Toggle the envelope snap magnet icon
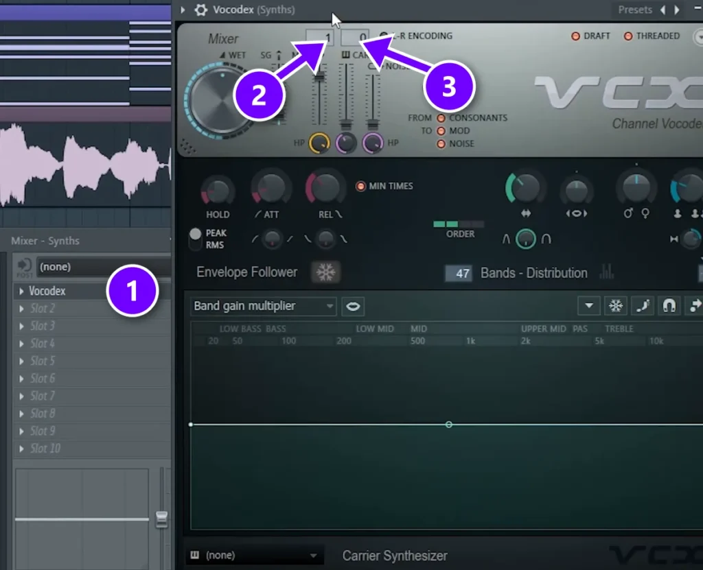The image size is (703, 570). (x=669, y=306)
